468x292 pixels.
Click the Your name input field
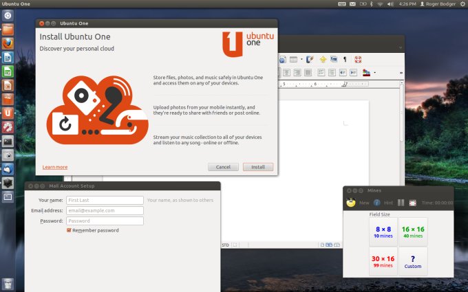point(105,200)
